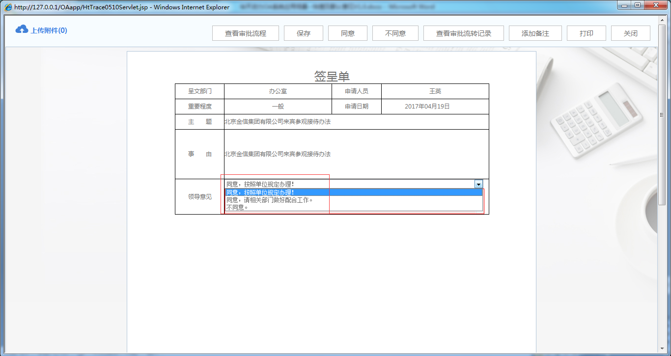
Task: Click 添加备注 to add a remark
Action: 535,33
